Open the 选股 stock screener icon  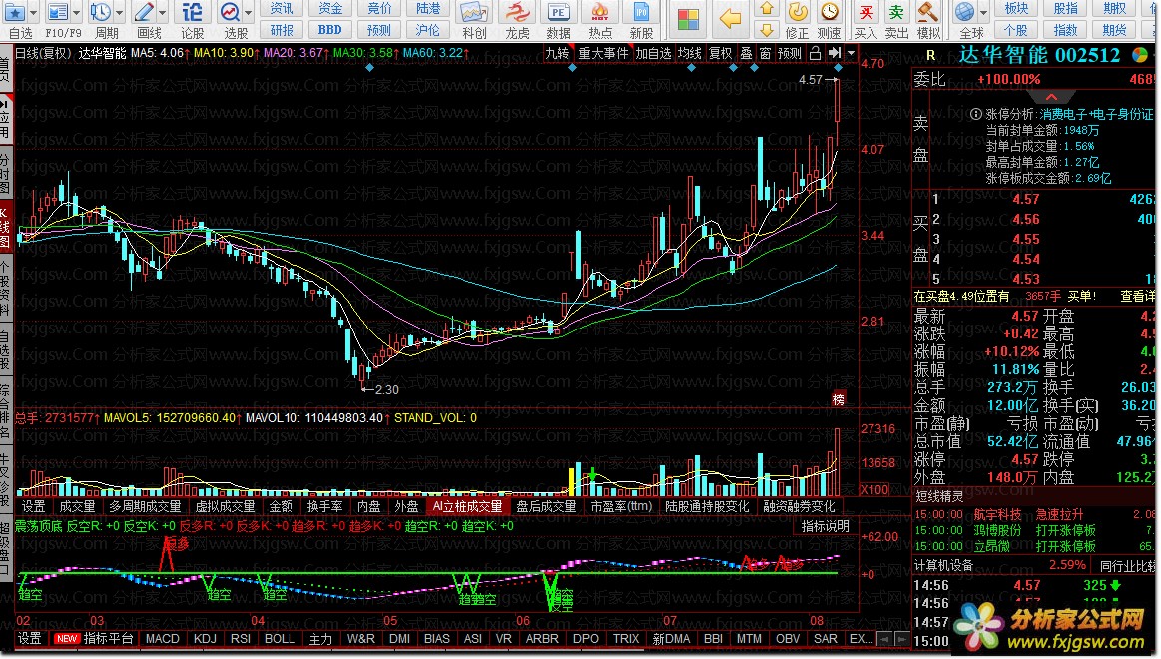(230, 13)
